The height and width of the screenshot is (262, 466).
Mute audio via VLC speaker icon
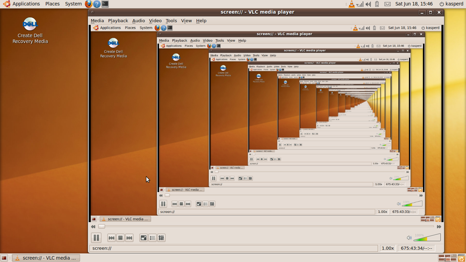pos(409,238)
